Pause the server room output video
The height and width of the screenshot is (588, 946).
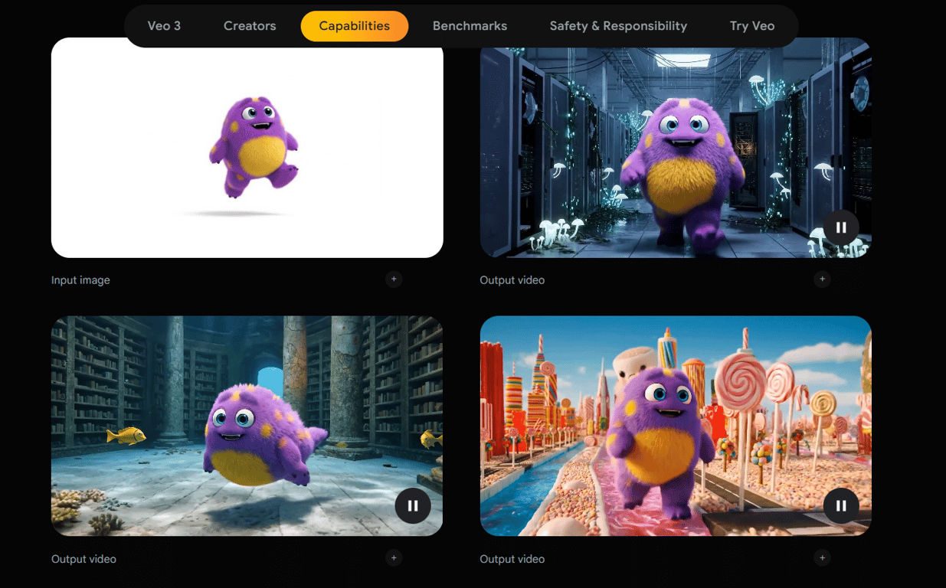pyautogui.click(x=841, y=227)
